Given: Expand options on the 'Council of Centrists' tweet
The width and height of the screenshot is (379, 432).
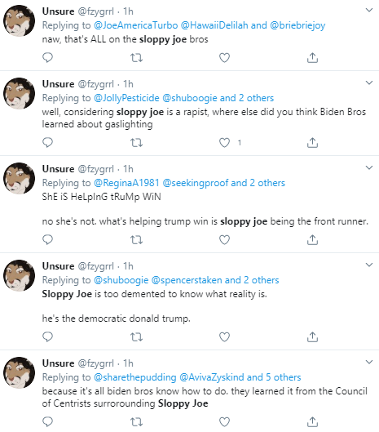Looking at the screenshot, I should pos(369,362).
